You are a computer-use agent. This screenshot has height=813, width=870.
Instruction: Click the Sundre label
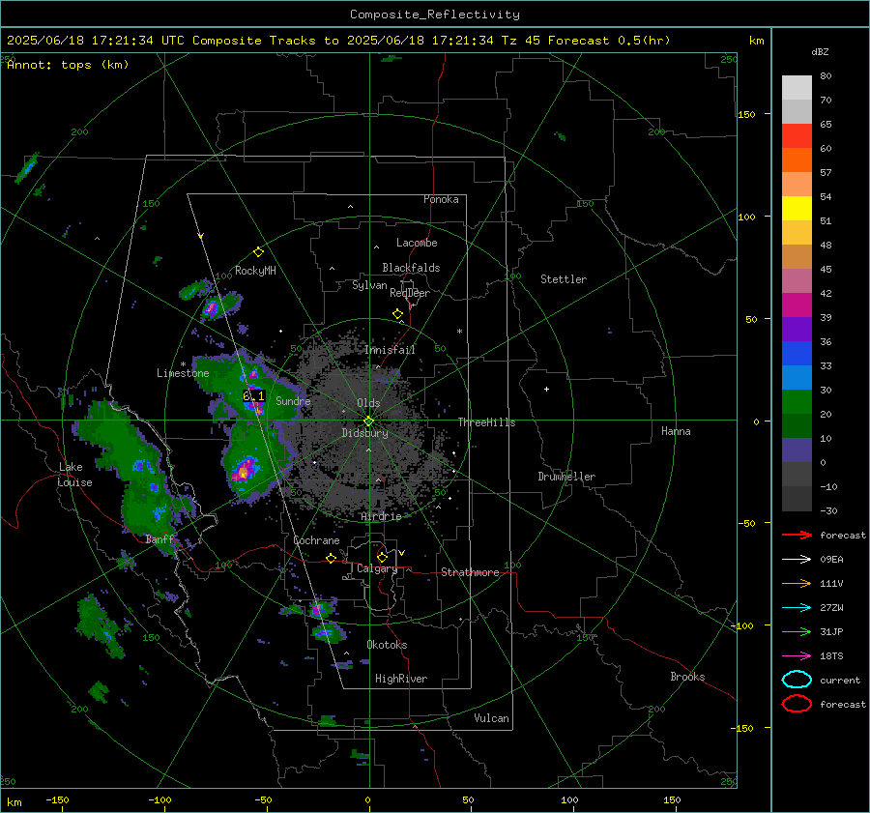point(293,400)
